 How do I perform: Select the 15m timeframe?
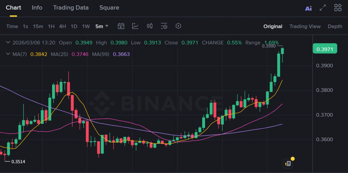click(38, 26)
